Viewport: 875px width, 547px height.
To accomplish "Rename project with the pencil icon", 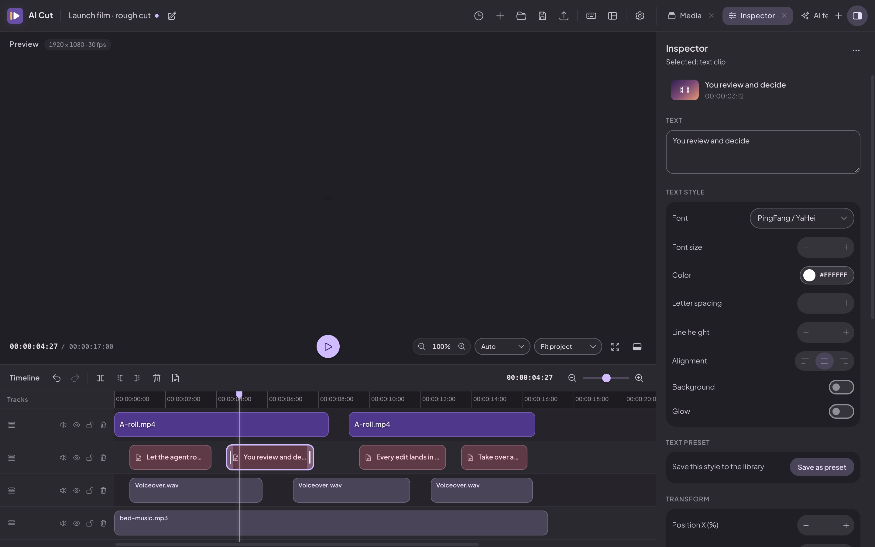I will pos(172,15).
